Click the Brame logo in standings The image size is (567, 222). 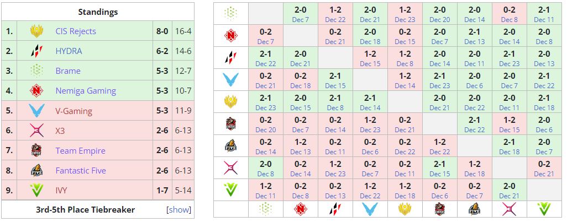tap(36, 71)
